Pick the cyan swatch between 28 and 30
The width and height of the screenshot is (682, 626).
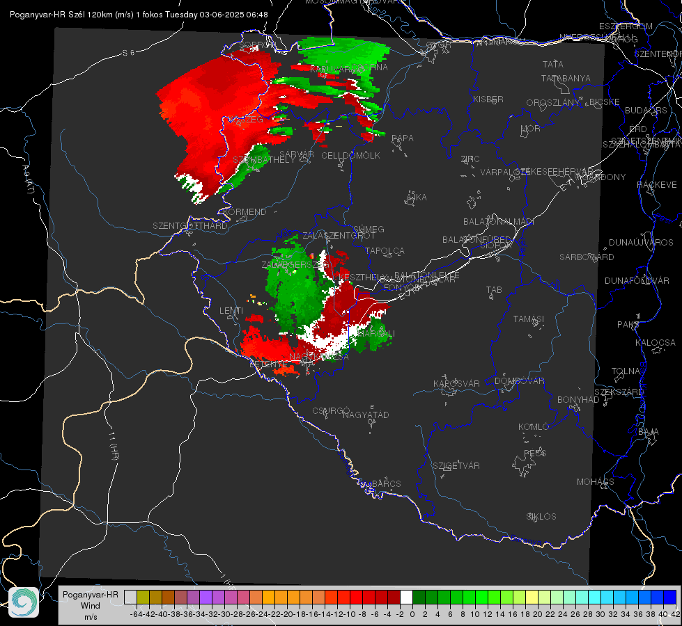pos(595,597)
